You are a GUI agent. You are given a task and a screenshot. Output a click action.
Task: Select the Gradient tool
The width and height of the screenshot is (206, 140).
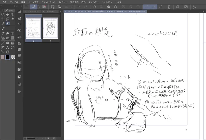tap(12, 43)
